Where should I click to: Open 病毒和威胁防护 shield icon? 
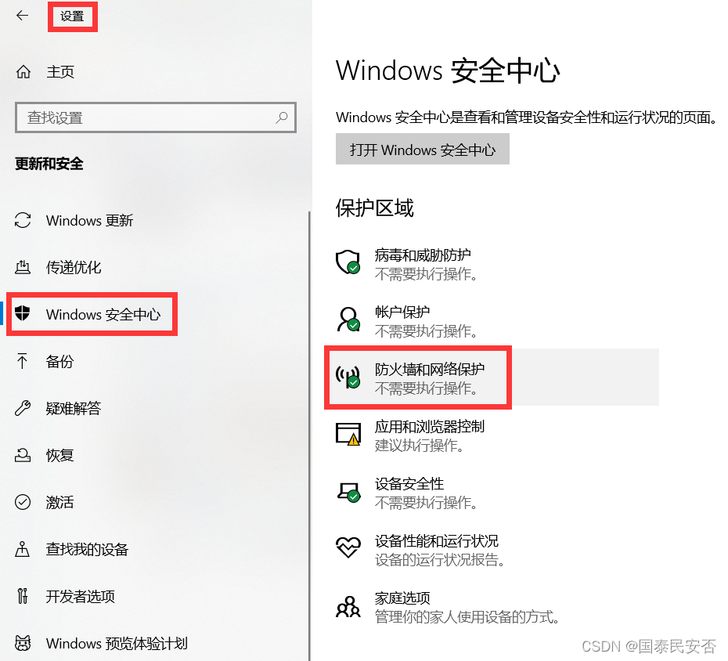pos(348,262)
